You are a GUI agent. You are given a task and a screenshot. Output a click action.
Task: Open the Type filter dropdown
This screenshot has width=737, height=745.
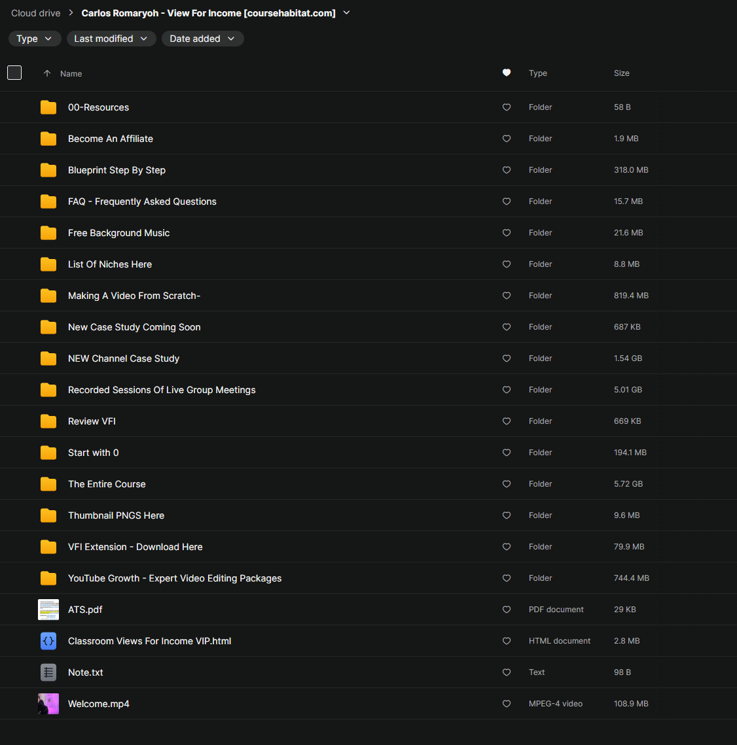[x=34, y=39]
